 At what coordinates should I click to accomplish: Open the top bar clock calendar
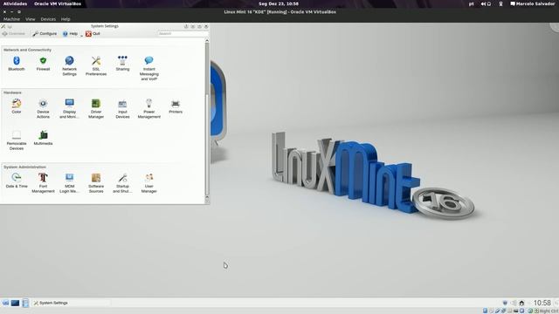[x=279, y=3]
